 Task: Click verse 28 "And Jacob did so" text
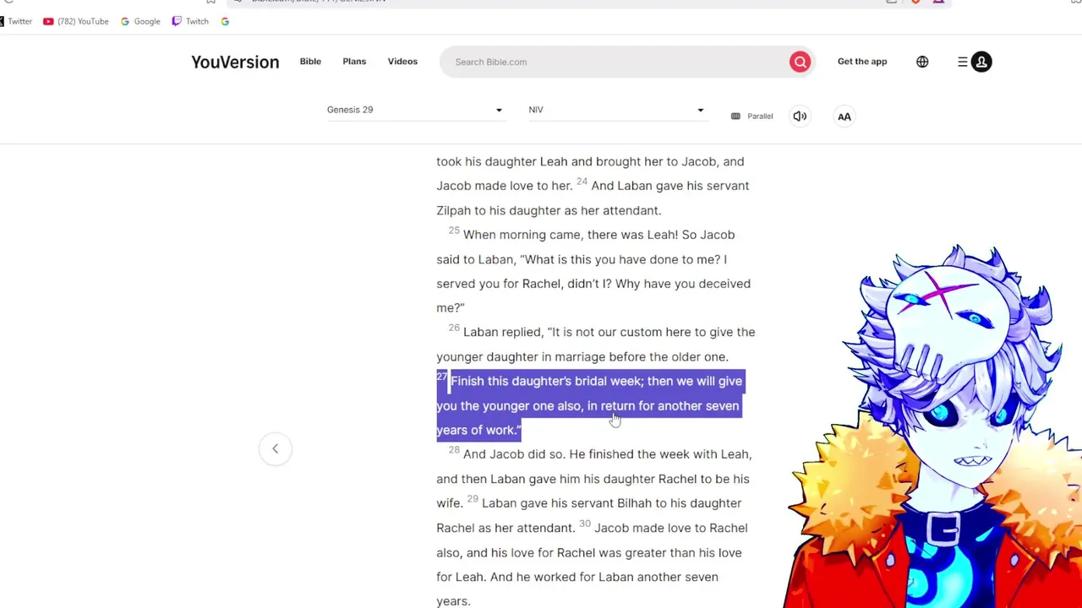513,454
